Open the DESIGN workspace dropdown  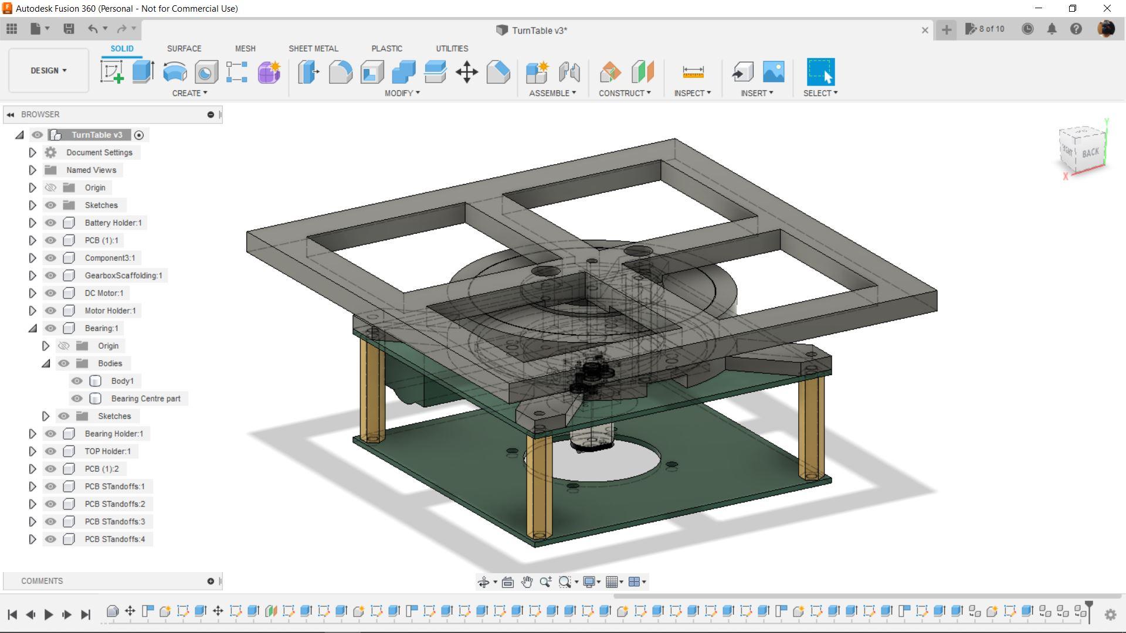click(49, 70)
